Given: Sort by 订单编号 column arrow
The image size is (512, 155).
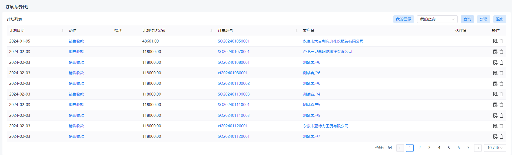Looking at the screenshot, I should 297,31.
